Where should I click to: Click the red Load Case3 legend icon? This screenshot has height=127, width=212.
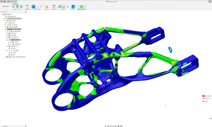[204, 96]
